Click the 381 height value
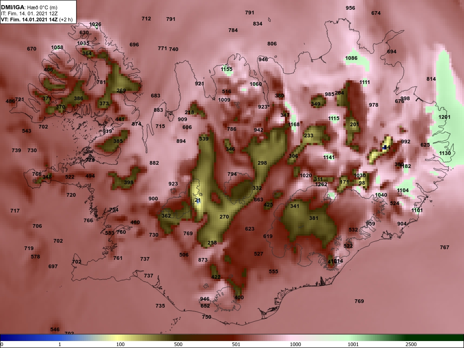Screen dimensions: 464x348 (x=313, y=218)
